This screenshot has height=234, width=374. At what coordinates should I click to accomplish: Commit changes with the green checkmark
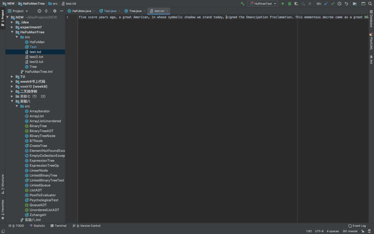[x=333, y=4]
